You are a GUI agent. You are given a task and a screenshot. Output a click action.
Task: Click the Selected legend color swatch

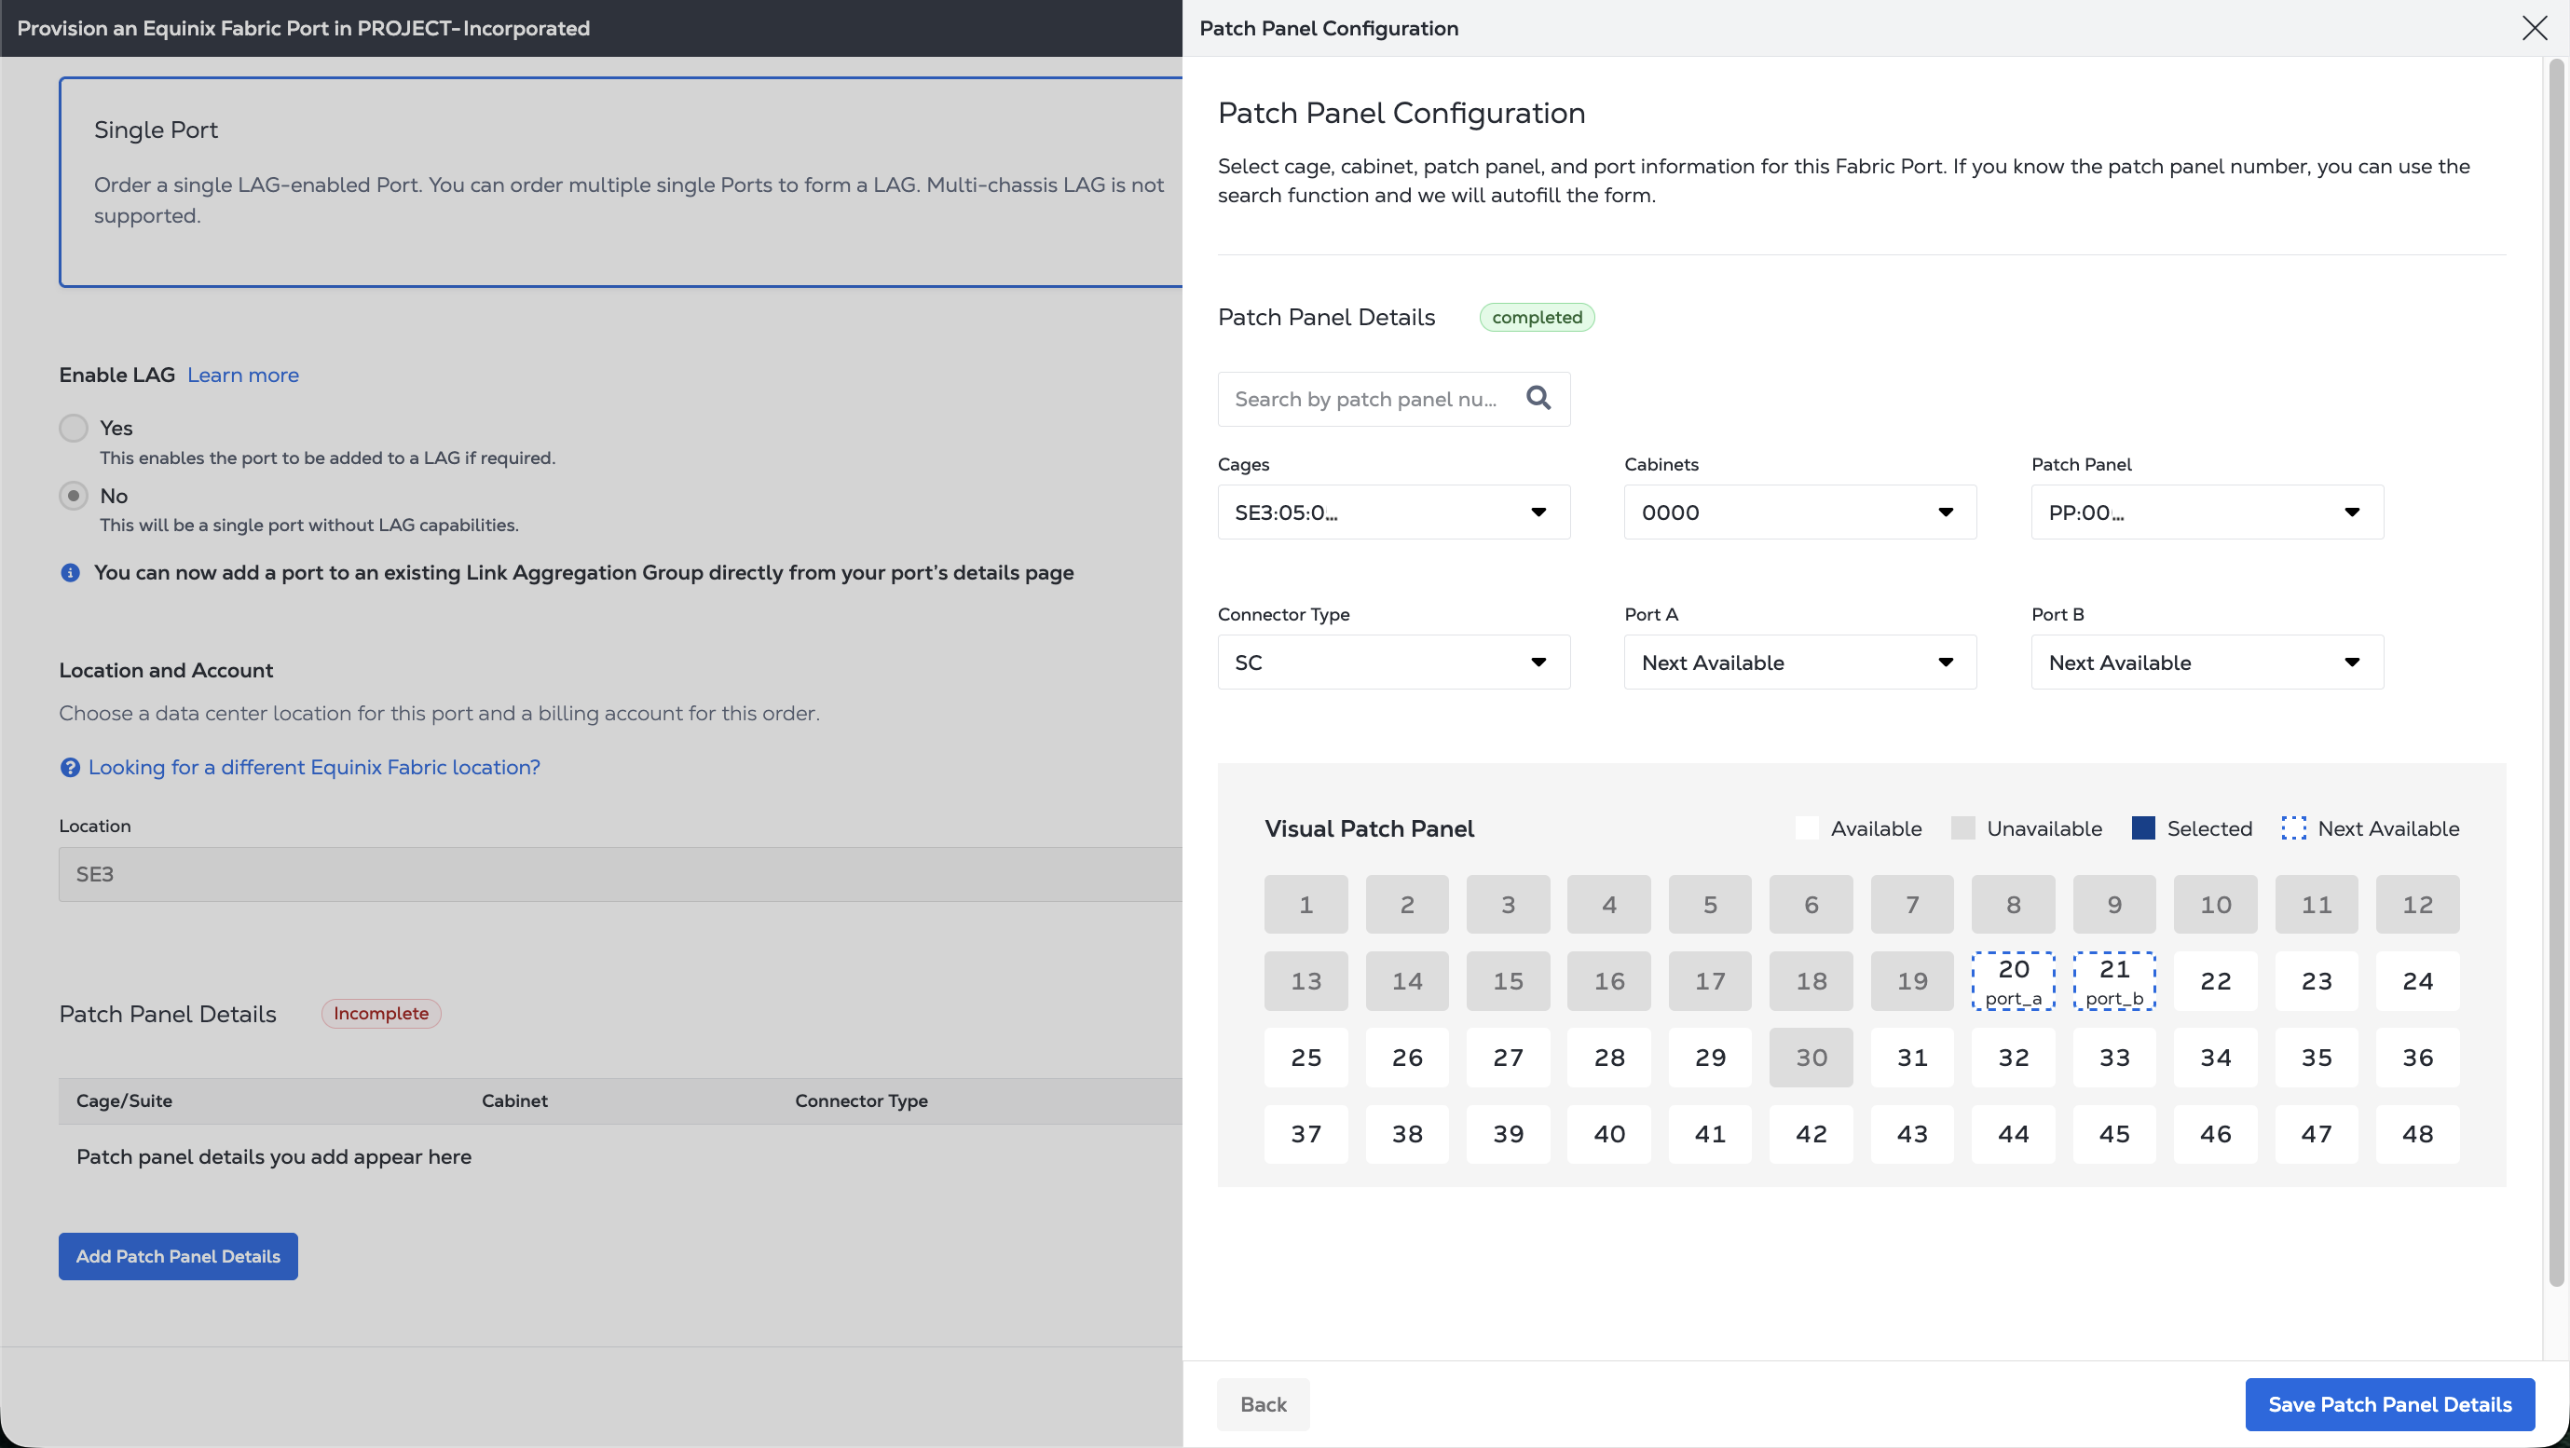click(x=2142, y=828)
